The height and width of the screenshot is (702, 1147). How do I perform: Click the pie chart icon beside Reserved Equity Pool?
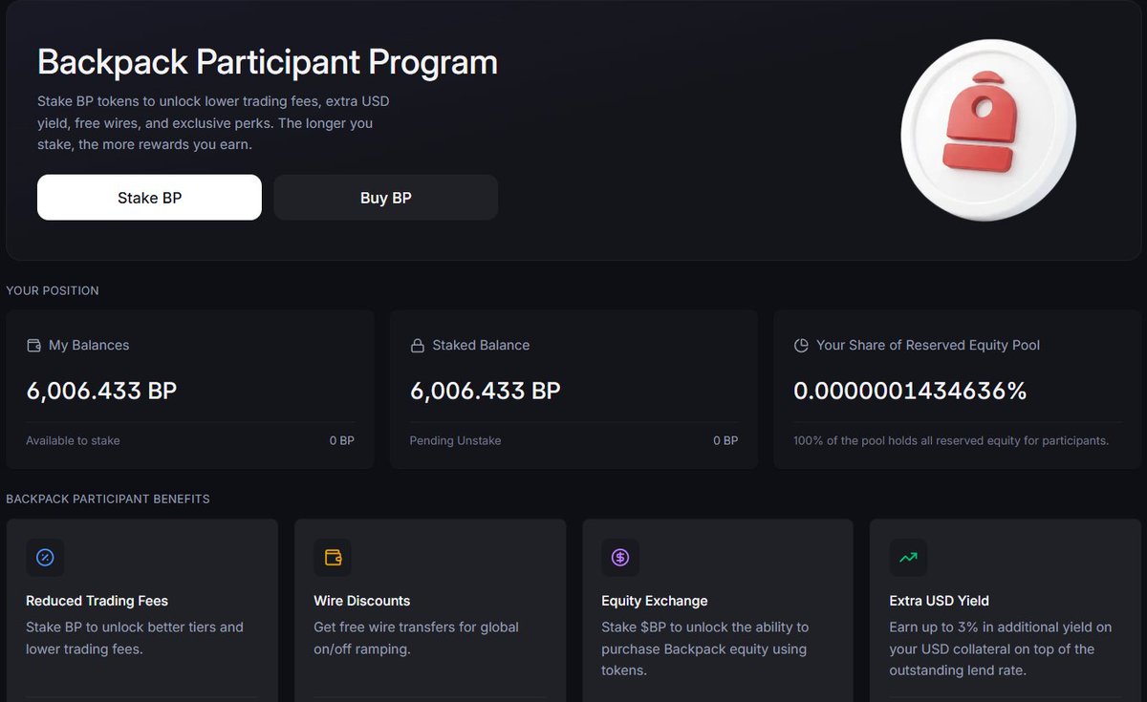pyautogui.click(x=801, y=346)
